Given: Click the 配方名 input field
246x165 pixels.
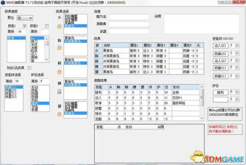Looking at the screenshot, I should [x=129, y=17].
